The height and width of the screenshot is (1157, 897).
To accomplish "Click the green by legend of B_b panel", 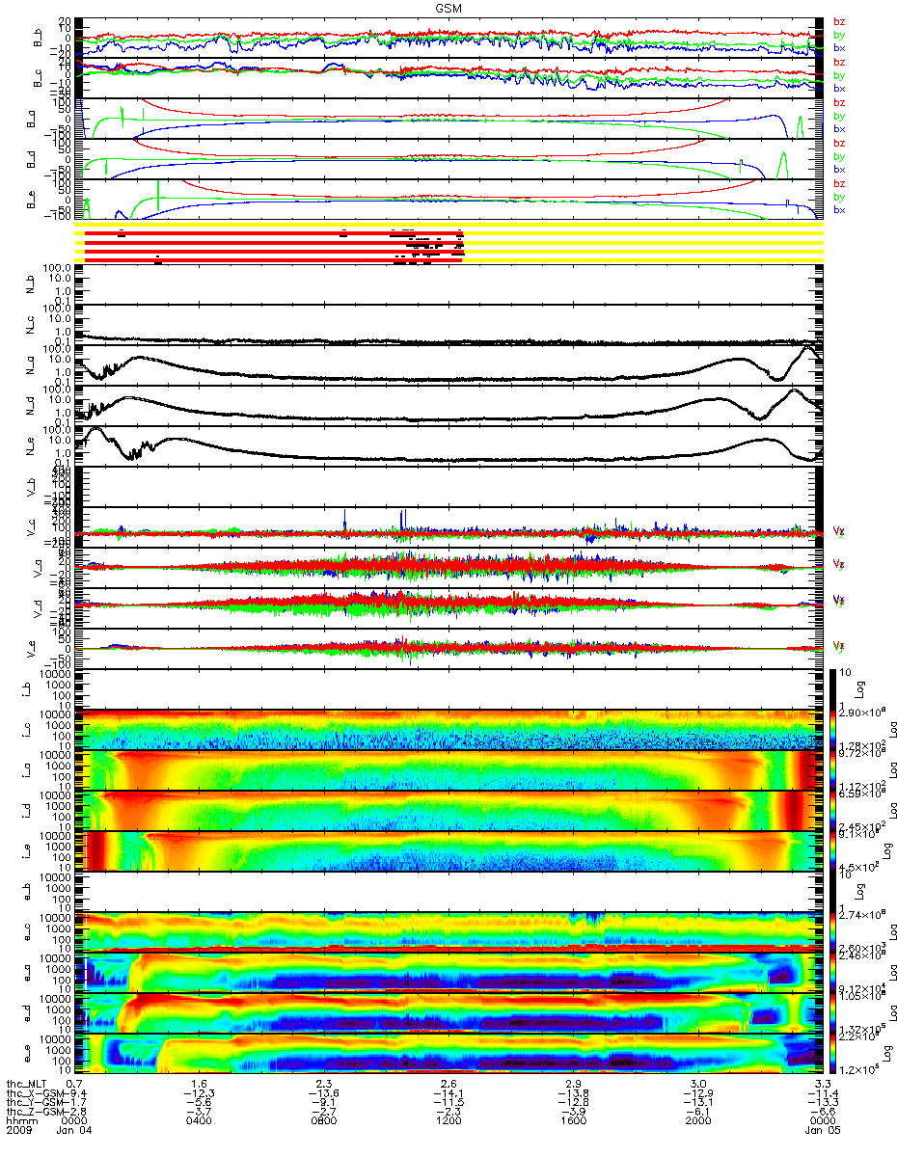I will click(x=839, y=34).
